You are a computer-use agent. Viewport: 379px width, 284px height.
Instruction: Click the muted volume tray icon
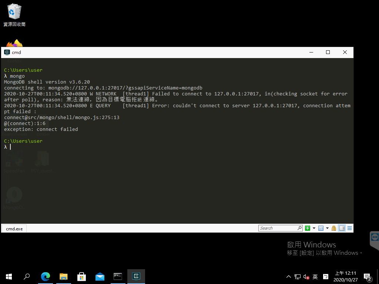(x=306, y=277)
